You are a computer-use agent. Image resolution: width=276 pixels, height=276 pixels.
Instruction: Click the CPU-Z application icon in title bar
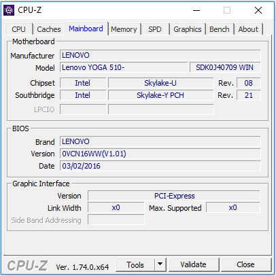point(9,10)
